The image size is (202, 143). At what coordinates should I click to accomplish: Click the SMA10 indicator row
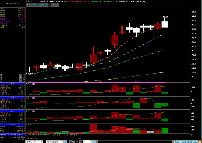12,11
